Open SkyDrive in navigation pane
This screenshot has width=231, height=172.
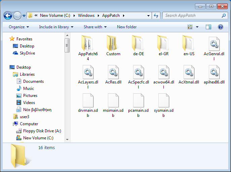24,53
